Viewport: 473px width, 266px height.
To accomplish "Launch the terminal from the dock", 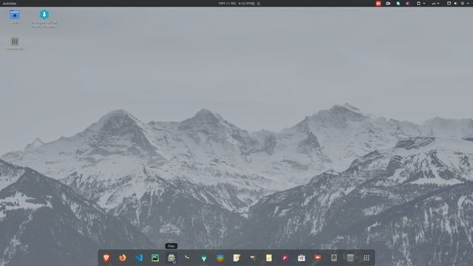I will coord(188,258).
